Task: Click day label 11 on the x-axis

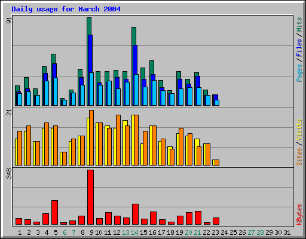Action: (x=108, y=232)
